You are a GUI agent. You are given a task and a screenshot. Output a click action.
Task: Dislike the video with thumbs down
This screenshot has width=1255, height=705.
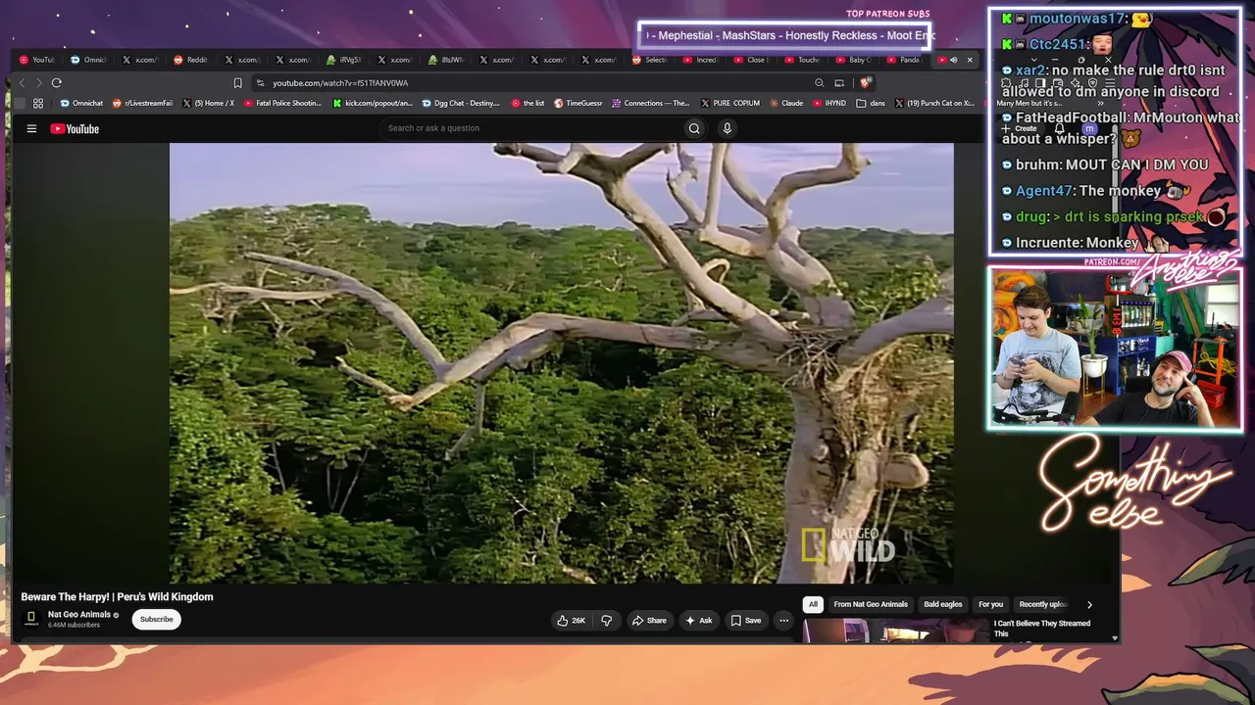(x=607, y=620)
